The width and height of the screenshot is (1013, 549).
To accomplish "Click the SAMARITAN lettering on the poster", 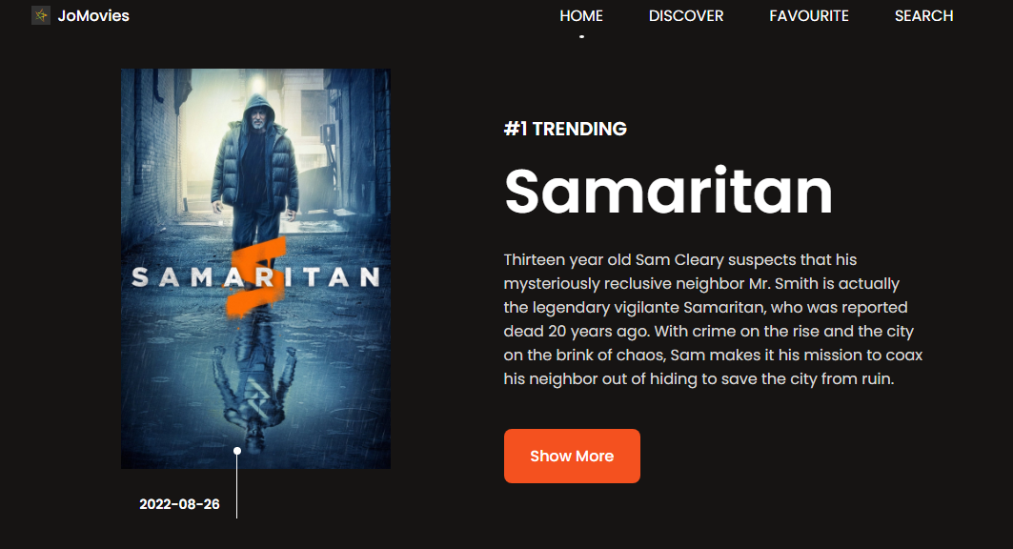I will click(x=255, y=277).
